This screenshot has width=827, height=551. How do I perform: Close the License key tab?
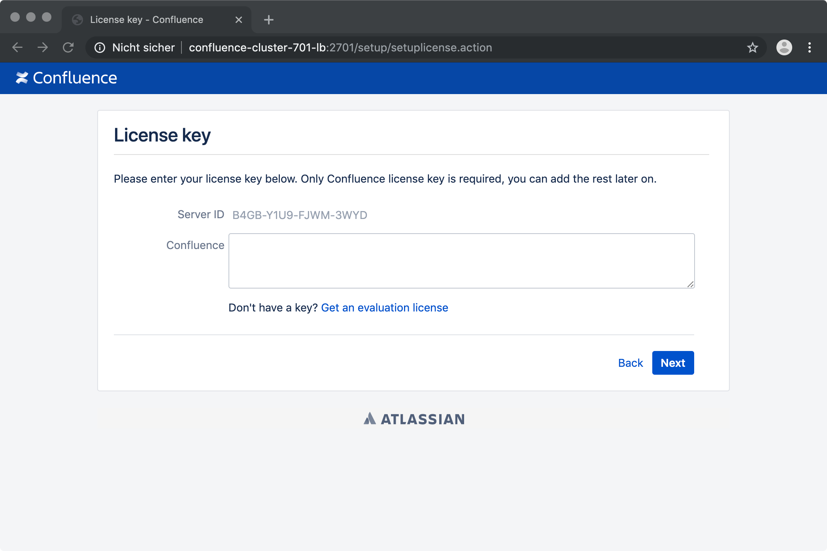(x=239, y=20)
